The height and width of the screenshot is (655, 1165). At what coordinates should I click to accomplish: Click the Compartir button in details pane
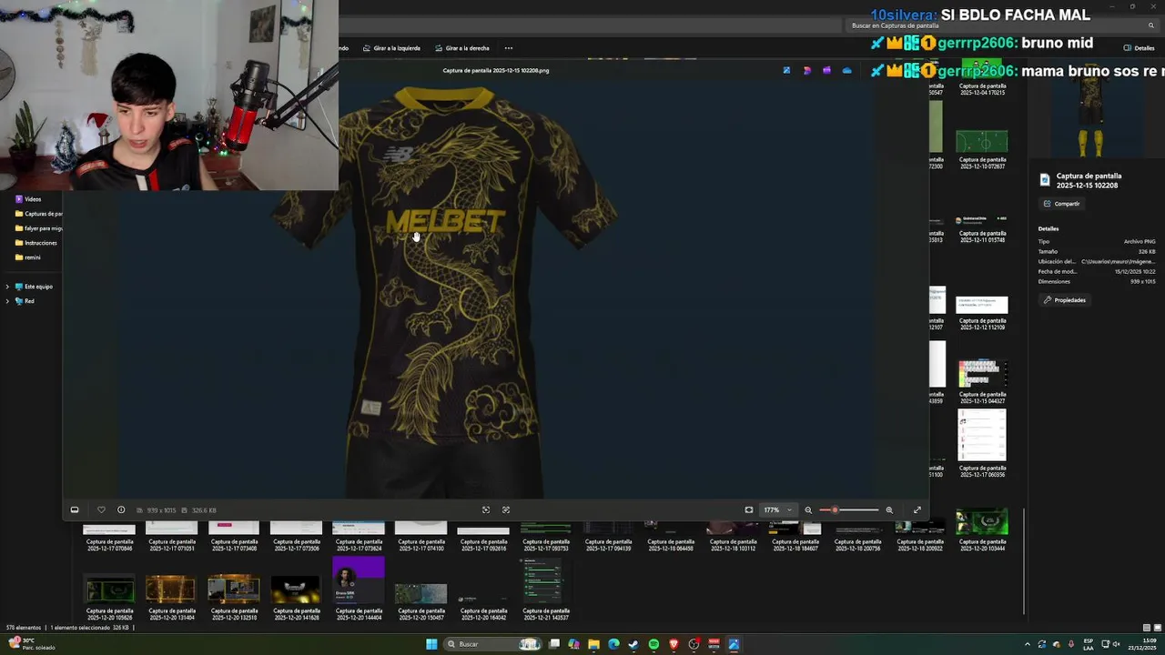coord(1062,204)
